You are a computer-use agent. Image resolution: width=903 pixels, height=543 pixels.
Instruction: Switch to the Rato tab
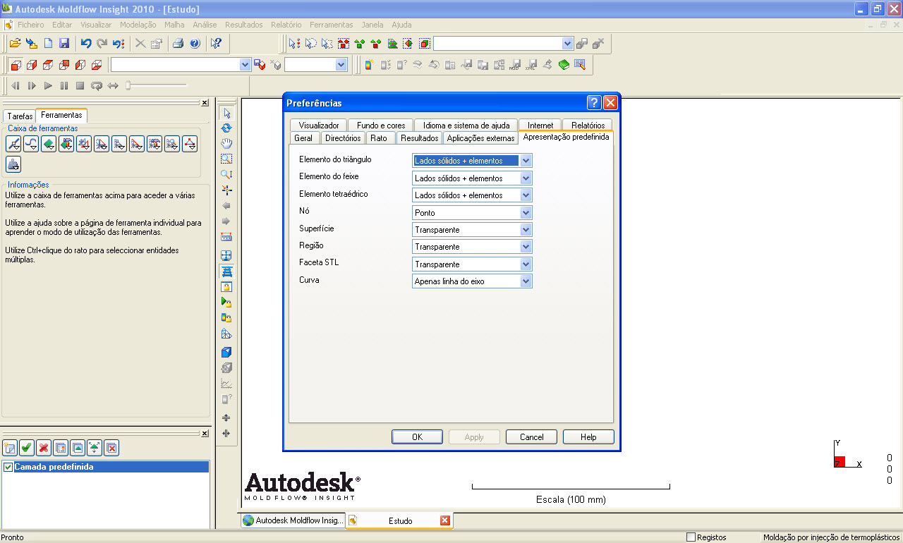click(x=379, y=138)
